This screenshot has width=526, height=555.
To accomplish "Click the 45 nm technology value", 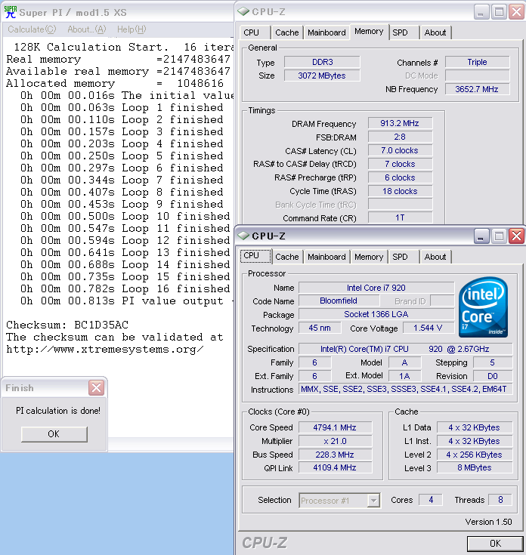I will coord(320,328).
